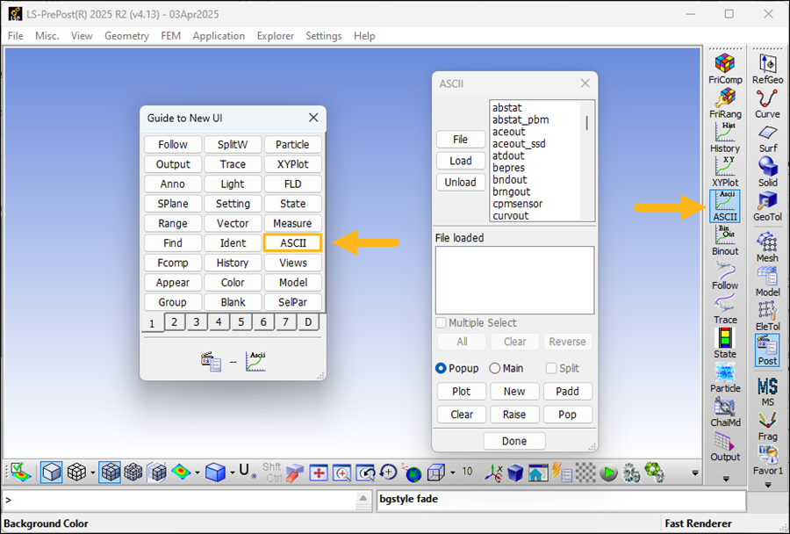Expand the overflow arrow below Favor1 icon

tap(767, 485)
